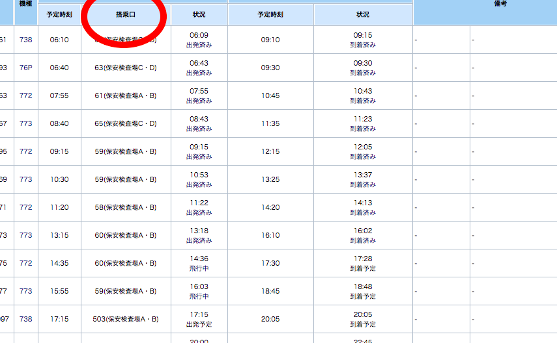Screen dimensions: 557x343
Task: Click the 搭乗口 column header
Action: coord(126,14)
